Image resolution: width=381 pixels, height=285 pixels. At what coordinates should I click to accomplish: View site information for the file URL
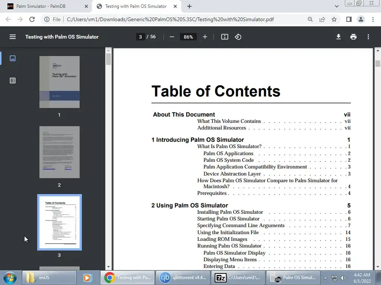[47, 19]
